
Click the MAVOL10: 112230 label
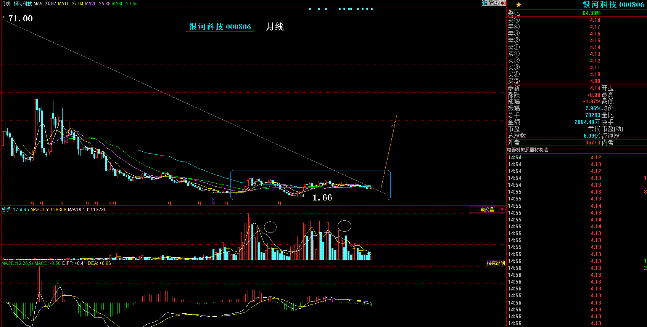tap(87, 210)
